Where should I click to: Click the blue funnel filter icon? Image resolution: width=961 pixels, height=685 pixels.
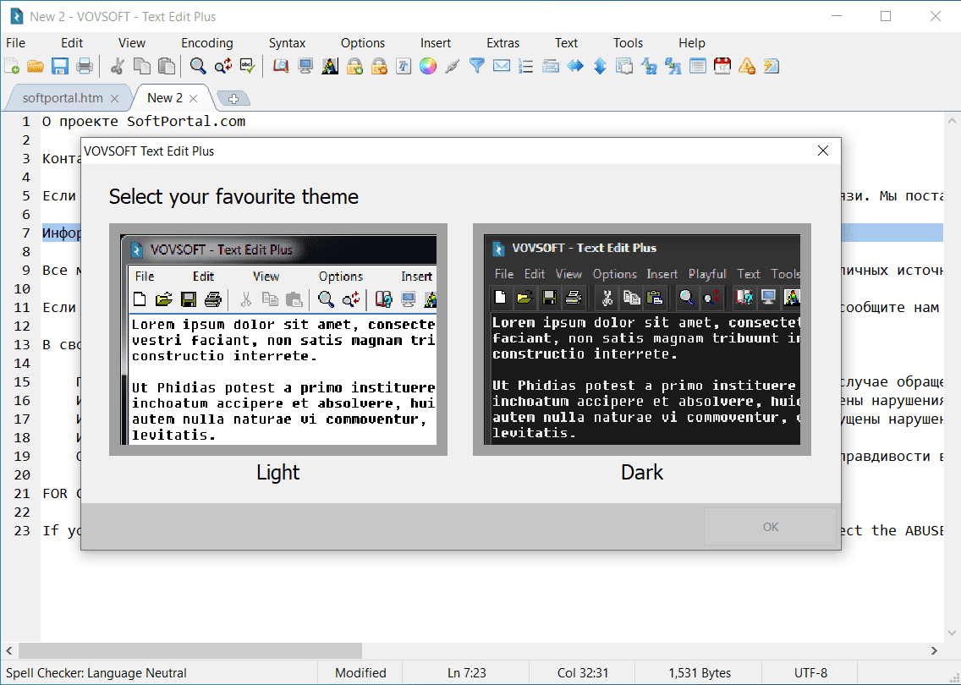coord(477,66)
